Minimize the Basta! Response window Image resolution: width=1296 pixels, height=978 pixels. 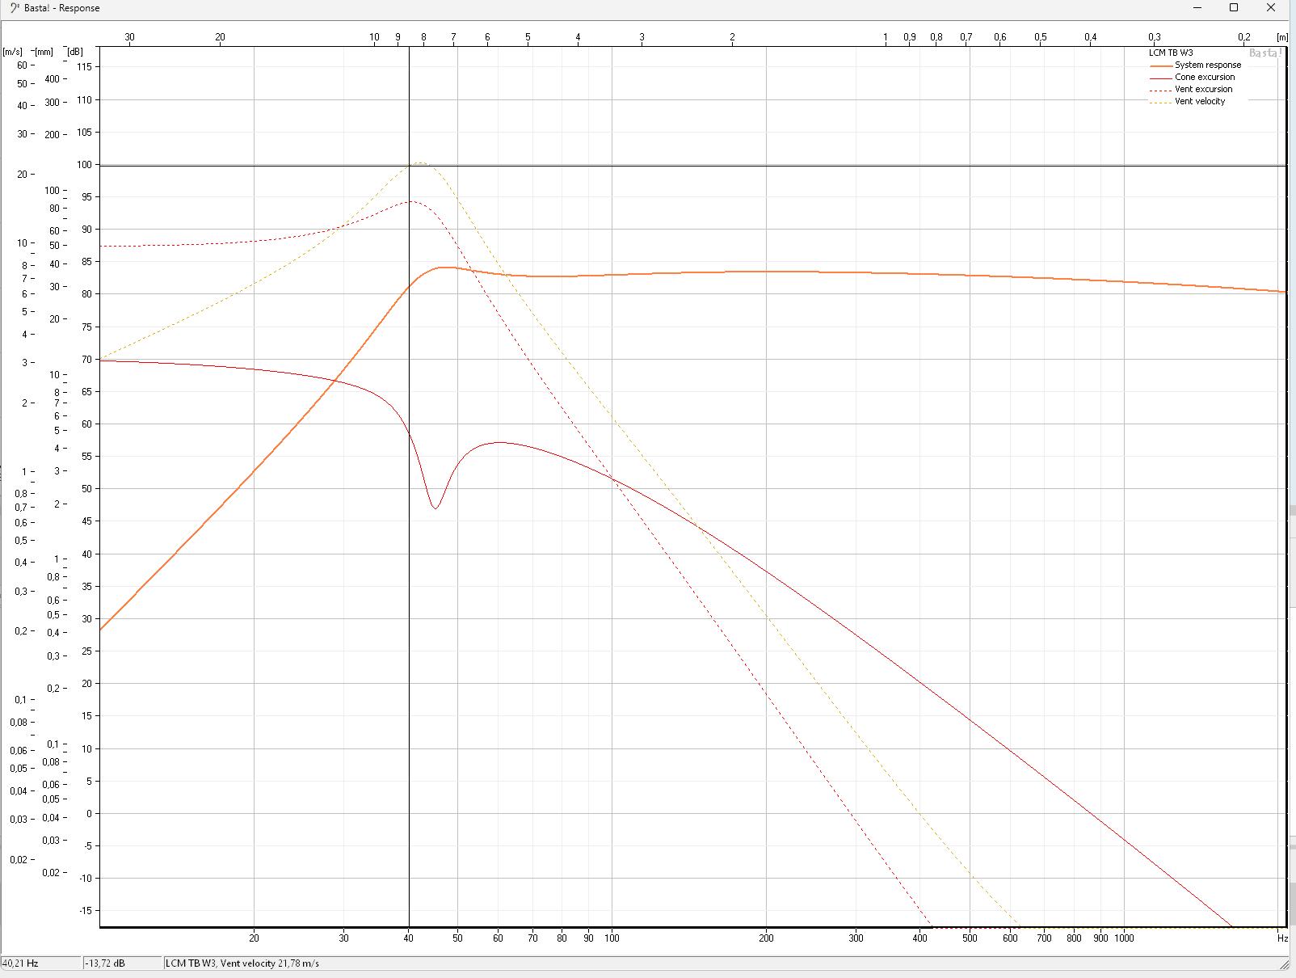pos(1197,8)
